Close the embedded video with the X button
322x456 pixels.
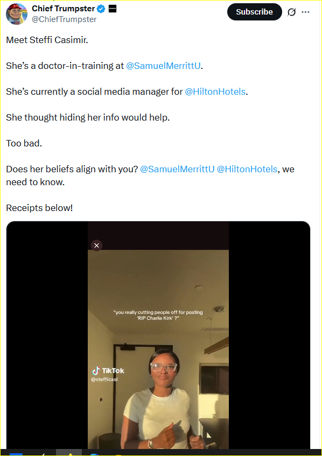(96, 245)
